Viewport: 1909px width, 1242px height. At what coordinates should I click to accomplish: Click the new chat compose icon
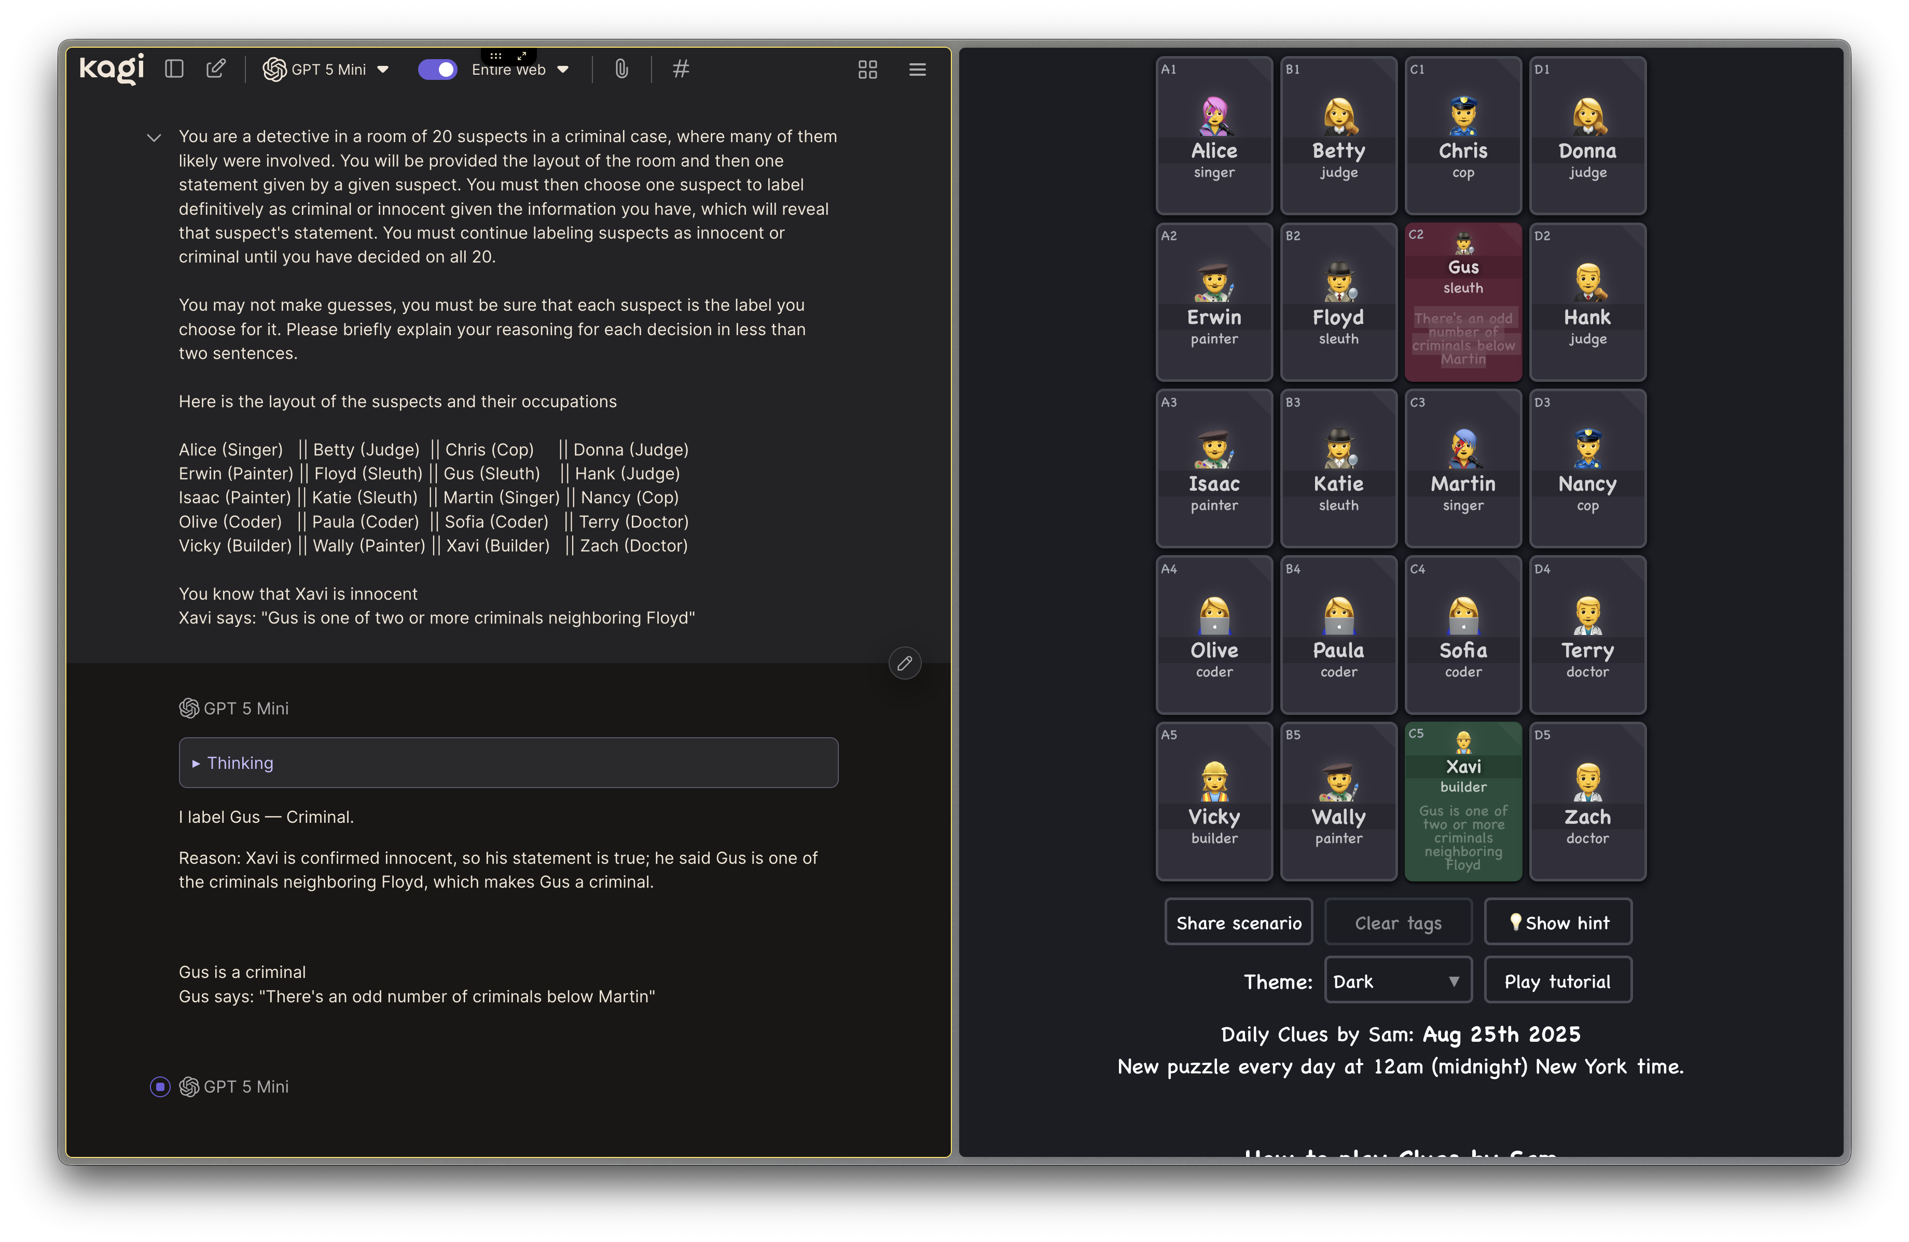coord(216,69)
